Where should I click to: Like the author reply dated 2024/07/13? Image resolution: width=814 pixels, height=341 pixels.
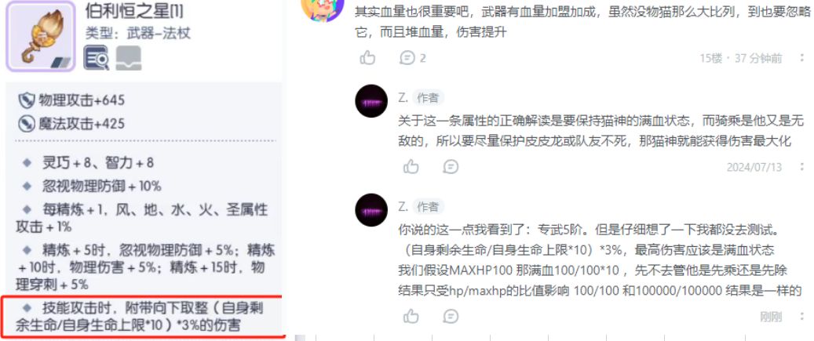click(411, 166)
